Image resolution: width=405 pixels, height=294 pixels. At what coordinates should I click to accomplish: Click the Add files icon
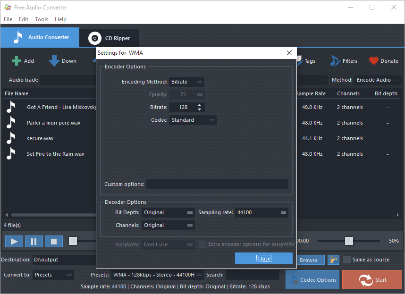17,60
